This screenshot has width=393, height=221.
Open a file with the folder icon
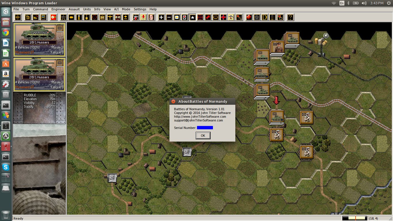tap(36, 17)
